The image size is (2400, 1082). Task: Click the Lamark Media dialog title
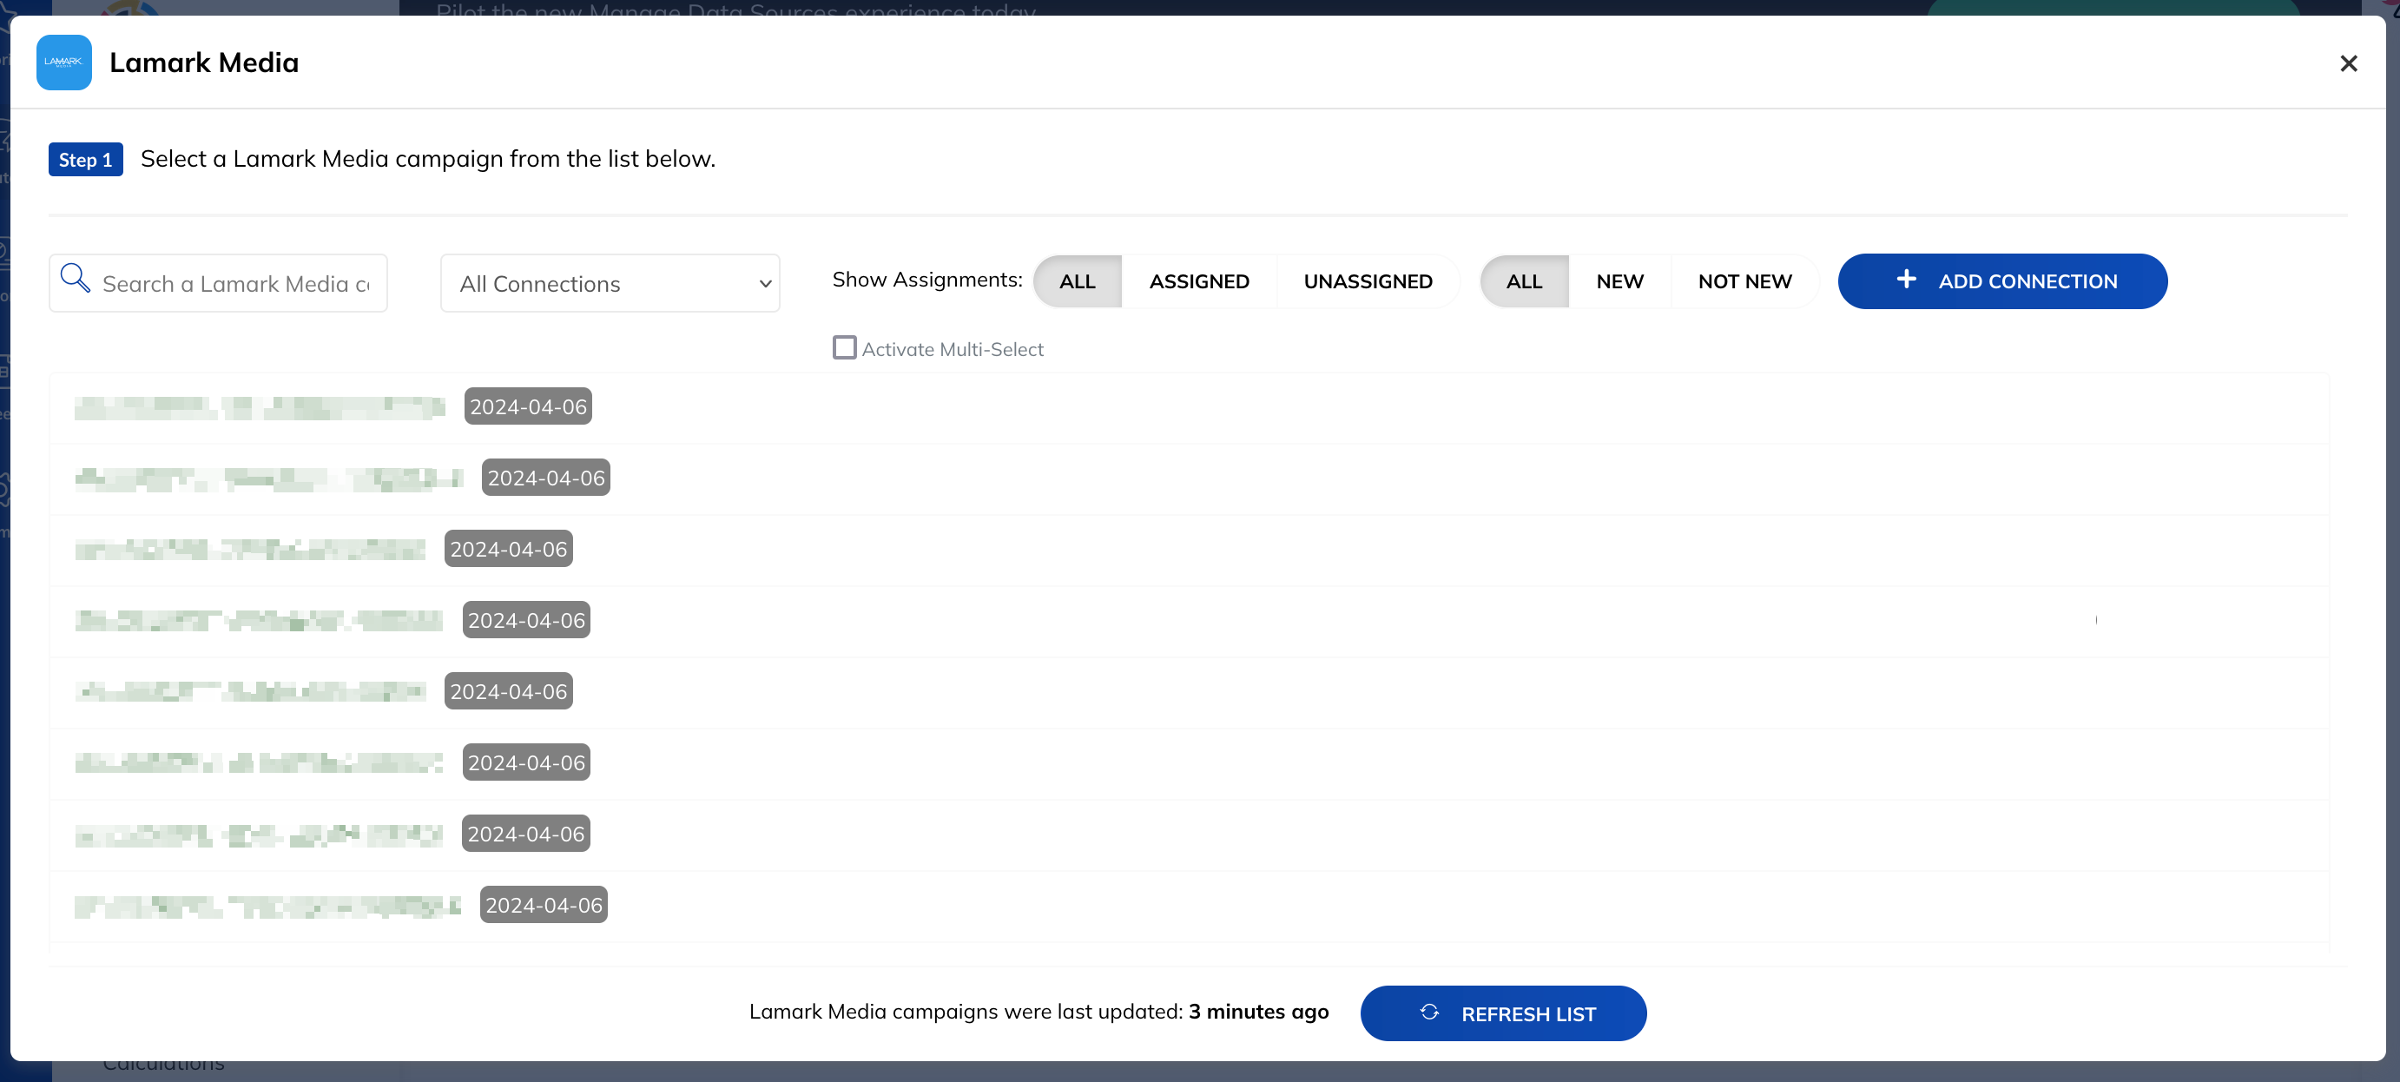(x=204, y=63)
